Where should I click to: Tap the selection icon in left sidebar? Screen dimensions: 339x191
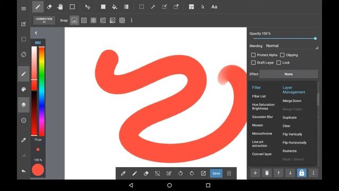pyautogui.click(x=23, y=39)
